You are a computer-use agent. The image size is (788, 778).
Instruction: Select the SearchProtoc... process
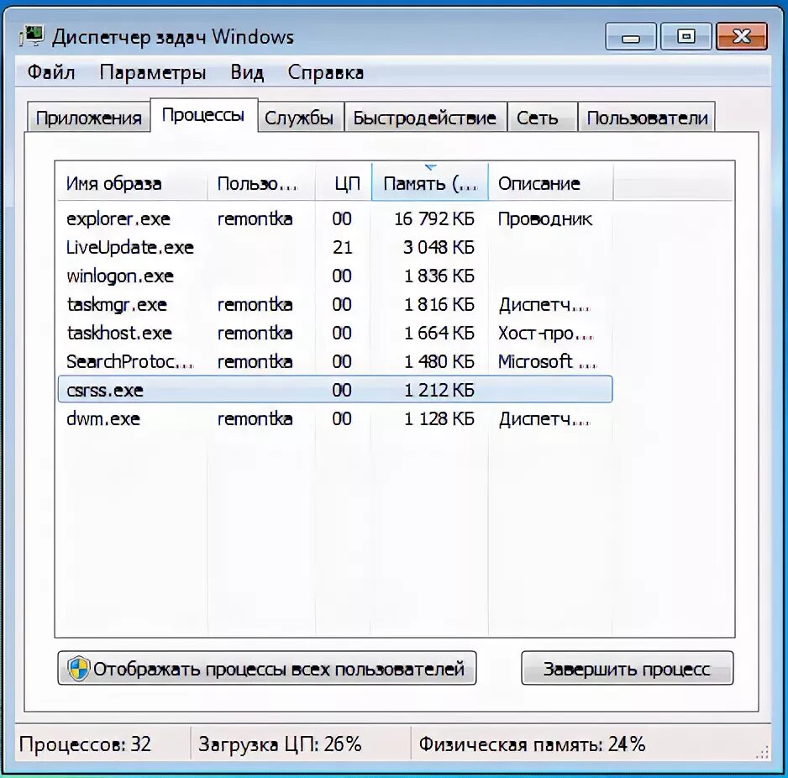[x=334, y=361]
